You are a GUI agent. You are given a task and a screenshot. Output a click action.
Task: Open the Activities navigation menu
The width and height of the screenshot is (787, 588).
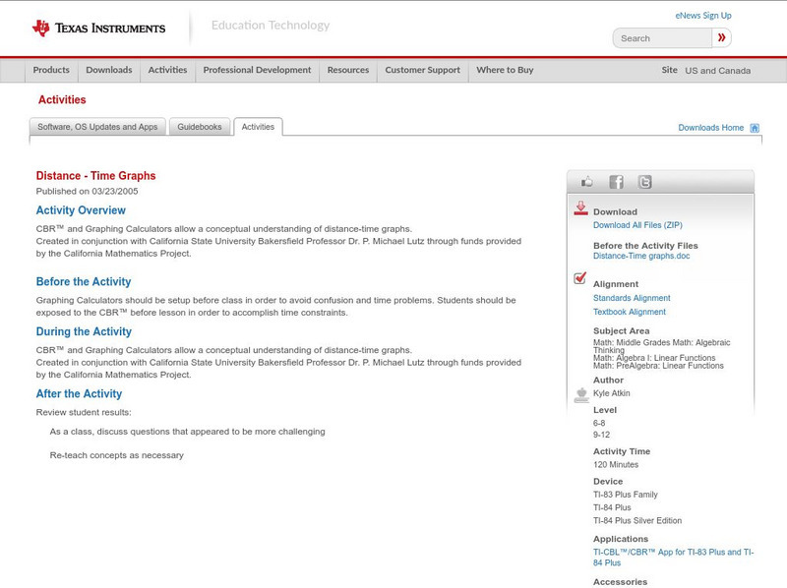coord(167,70)
